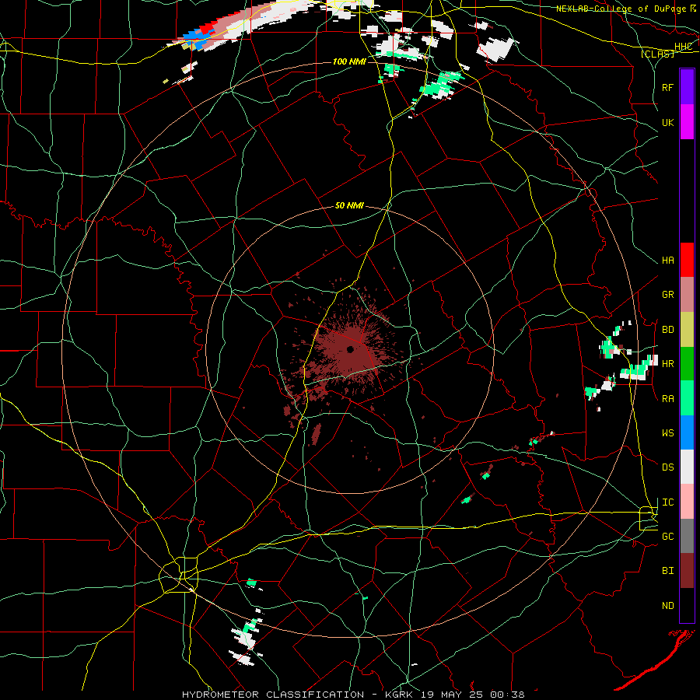Pick the dark green HR legend swatch
This screenshot has width=700, height=700.
pos(687,364)
